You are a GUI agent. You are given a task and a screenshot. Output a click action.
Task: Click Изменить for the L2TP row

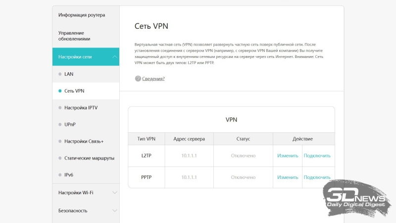(x=288, y=156)
